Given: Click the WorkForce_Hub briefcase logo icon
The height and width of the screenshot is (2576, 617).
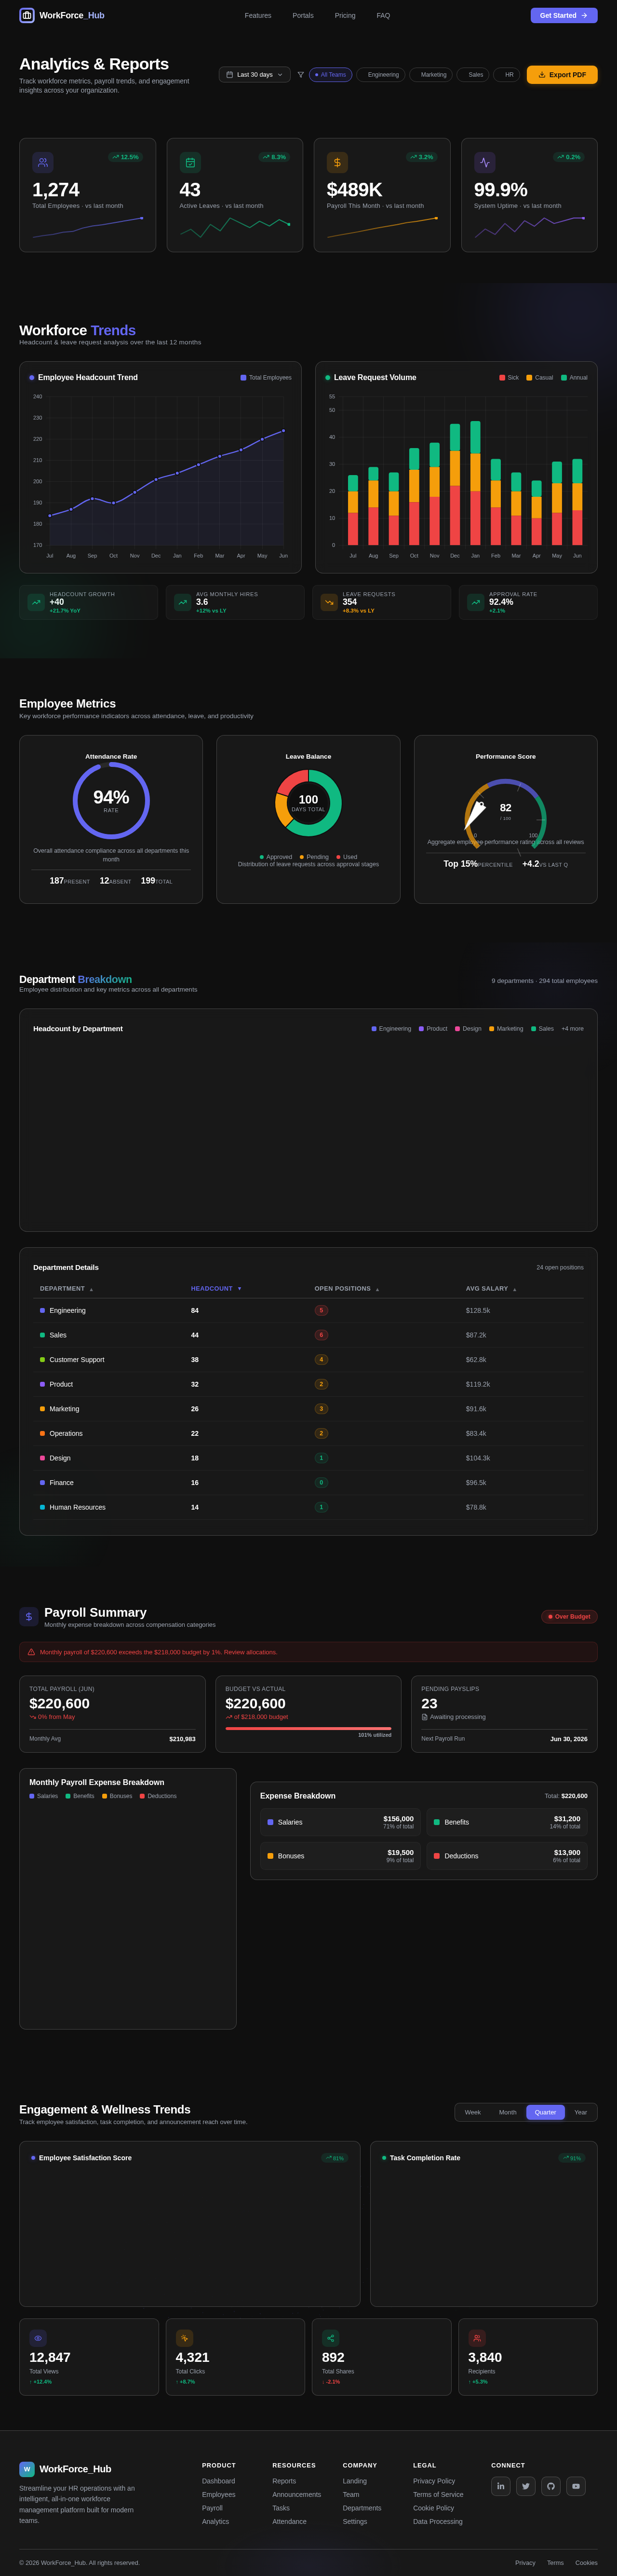Looking at the screenshot, I should pos(27,15).
